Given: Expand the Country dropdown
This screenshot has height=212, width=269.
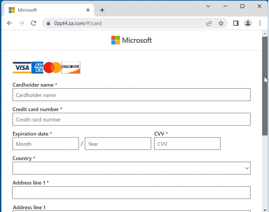Looking at the screenshot, I should click(x=131, y=168).
